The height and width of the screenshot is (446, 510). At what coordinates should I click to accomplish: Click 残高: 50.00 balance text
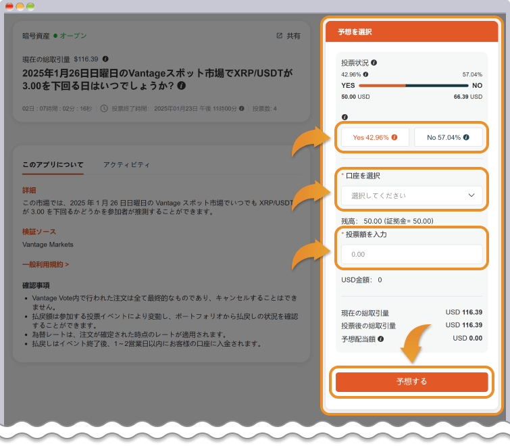point(387,221)
